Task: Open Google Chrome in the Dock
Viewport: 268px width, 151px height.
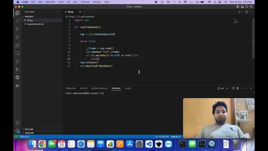Action: (42, 144)
